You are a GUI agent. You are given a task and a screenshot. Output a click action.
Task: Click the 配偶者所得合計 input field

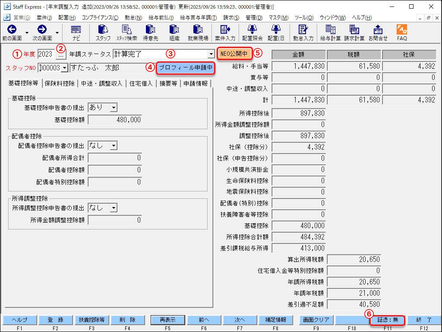click(x=115, y=158)
